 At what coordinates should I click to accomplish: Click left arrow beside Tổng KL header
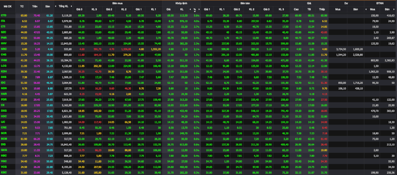coord(57,6)
